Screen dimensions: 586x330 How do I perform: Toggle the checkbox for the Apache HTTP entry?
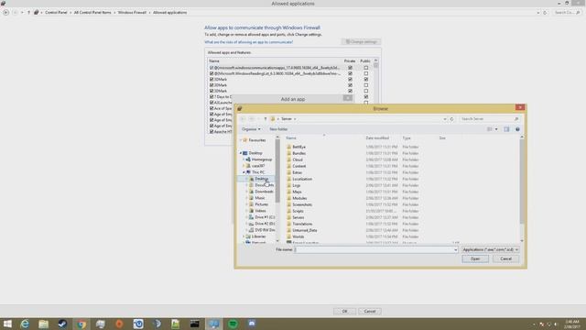pos(212,132)
